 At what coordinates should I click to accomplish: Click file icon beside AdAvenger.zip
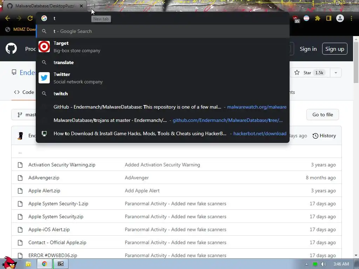coord(20,178)
